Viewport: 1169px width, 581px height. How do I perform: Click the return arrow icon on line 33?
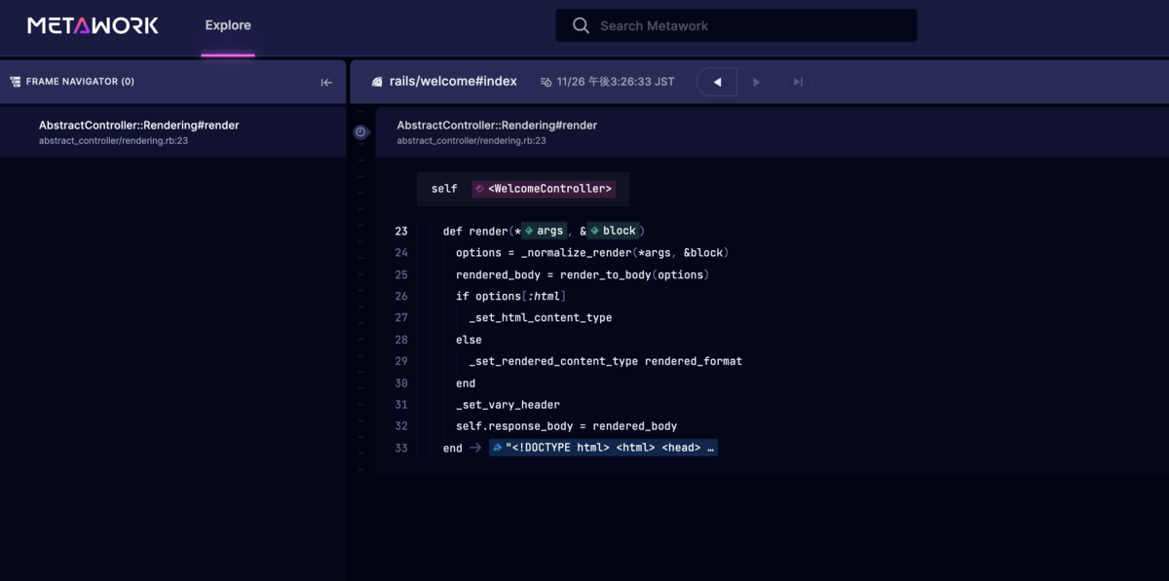pos(475,449)
